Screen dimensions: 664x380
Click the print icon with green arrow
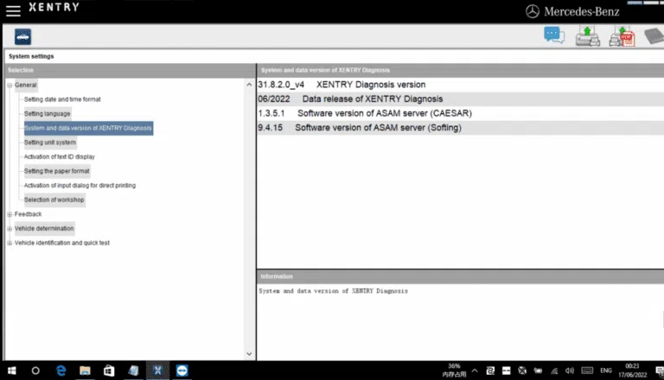pos(588,35)
